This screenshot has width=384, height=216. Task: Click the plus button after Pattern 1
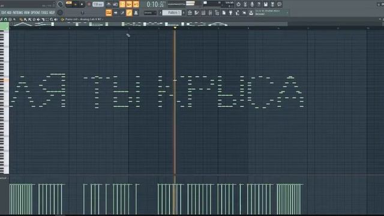184,13
